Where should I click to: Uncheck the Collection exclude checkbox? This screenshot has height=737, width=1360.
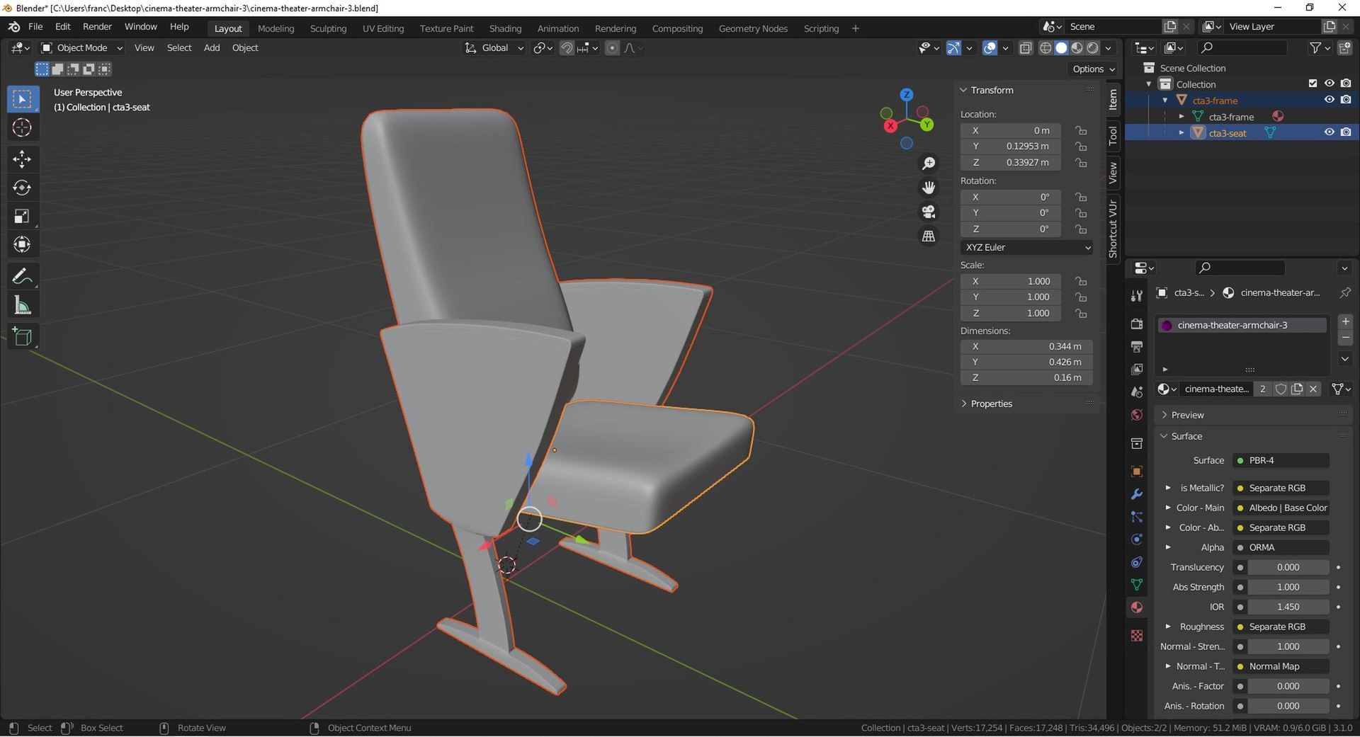(x=1313, y=84)
